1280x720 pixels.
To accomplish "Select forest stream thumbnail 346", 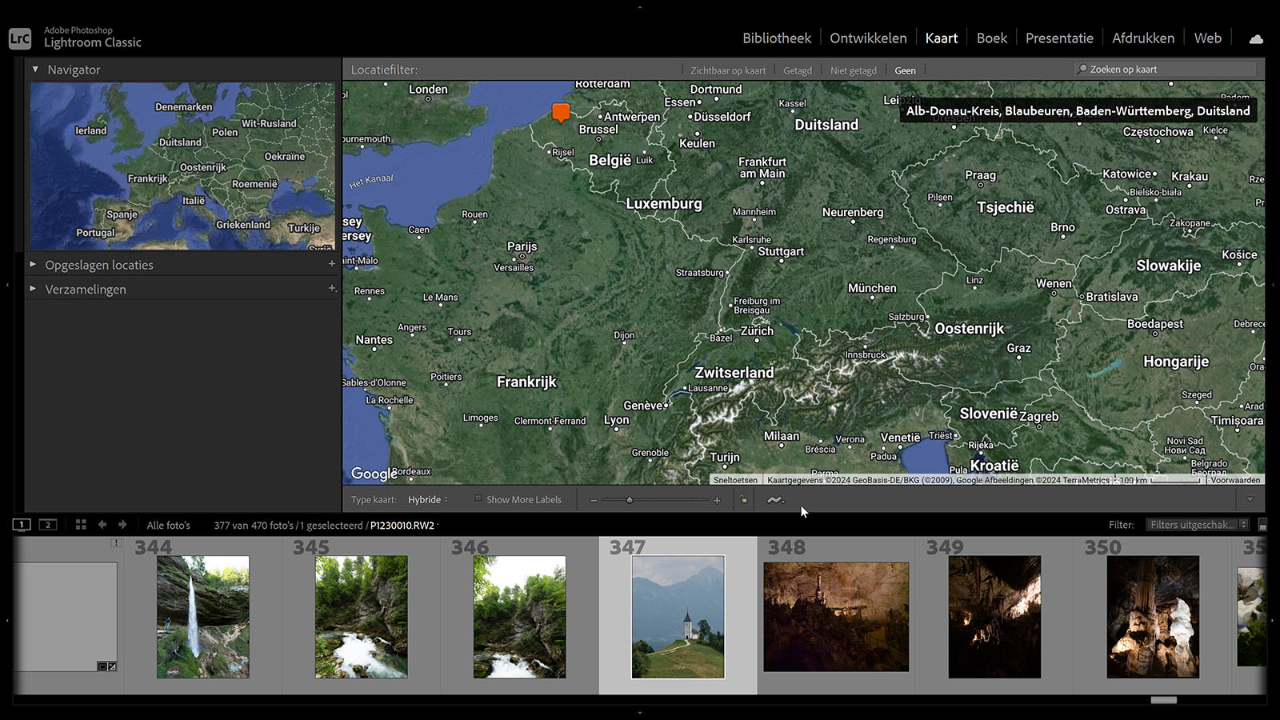I will [x=520, y=617].
